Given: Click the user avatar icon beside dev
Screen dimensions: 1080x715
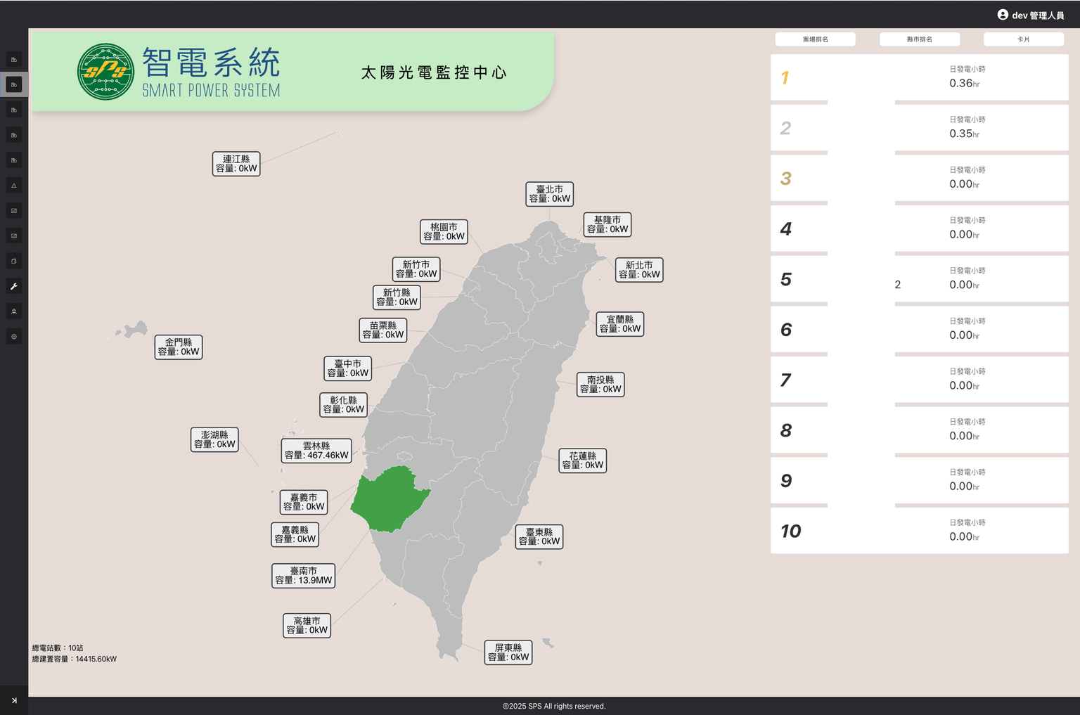Looking at the screenshot, I should [1003, 15].
